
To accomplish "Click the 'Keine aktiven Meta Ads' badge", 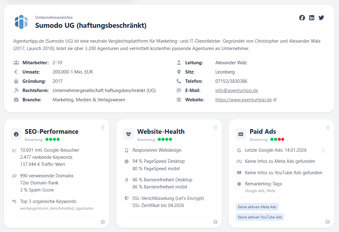I will click(x=257, y=207).
